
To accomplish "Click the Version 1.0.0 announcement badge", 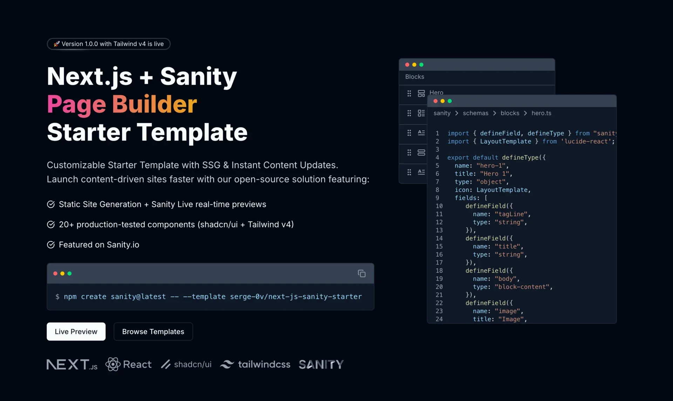I will [x=109, y=44].
